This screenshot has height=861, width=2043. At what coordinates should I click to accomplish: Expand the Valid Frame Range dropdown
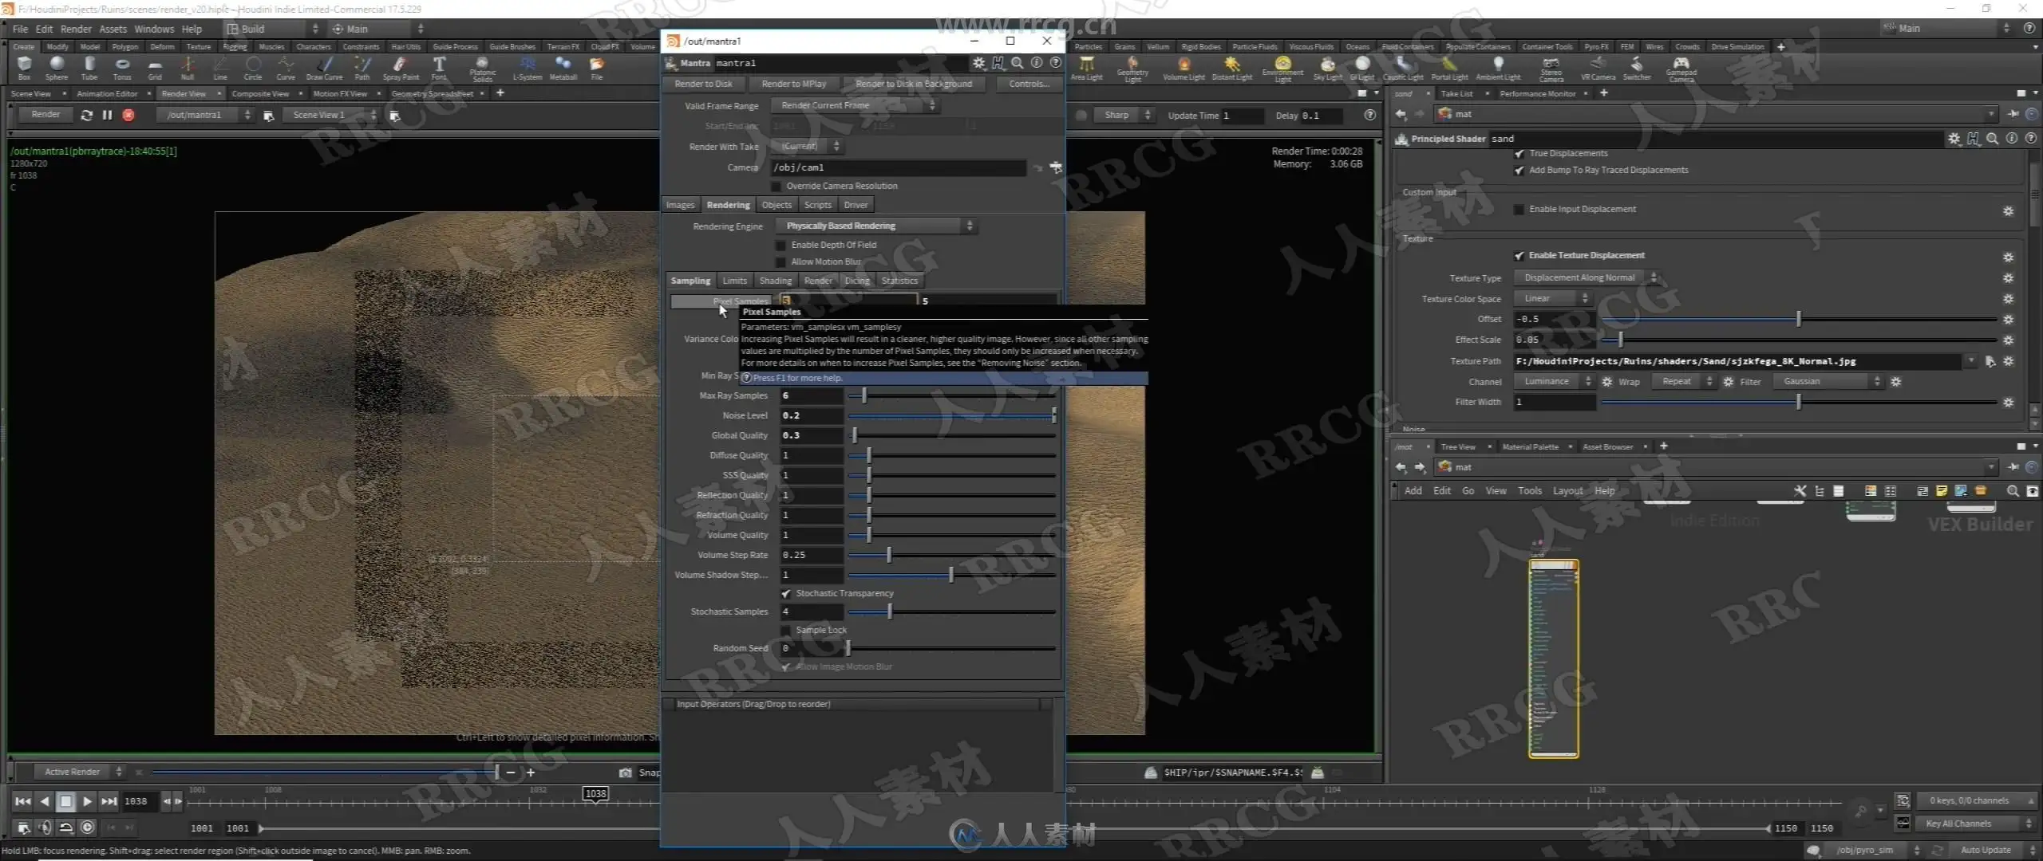pos(855,105)
